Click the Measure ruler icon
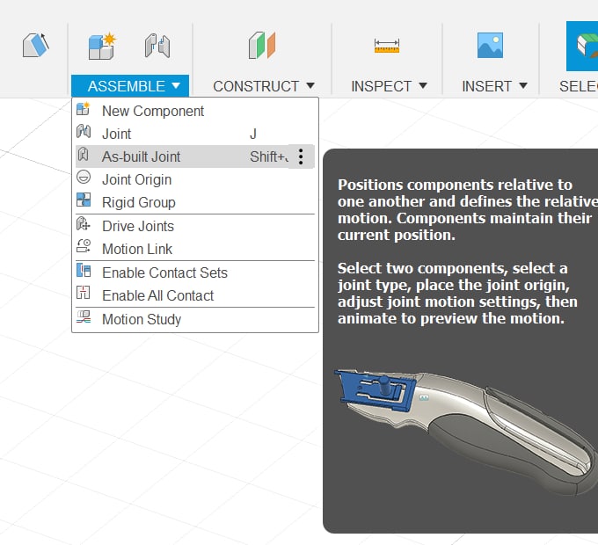The height and width of the screenshot is (545, 598). tap(387, 46)
